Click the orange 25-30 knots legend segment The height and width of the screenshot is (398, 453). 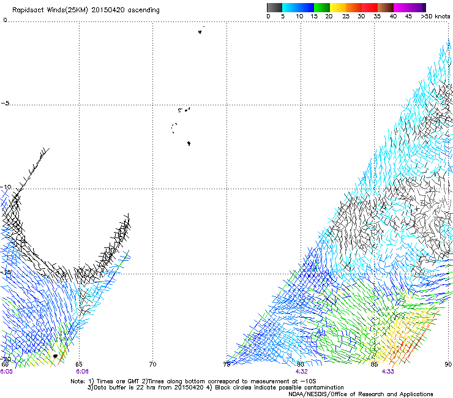coord(354,7)
